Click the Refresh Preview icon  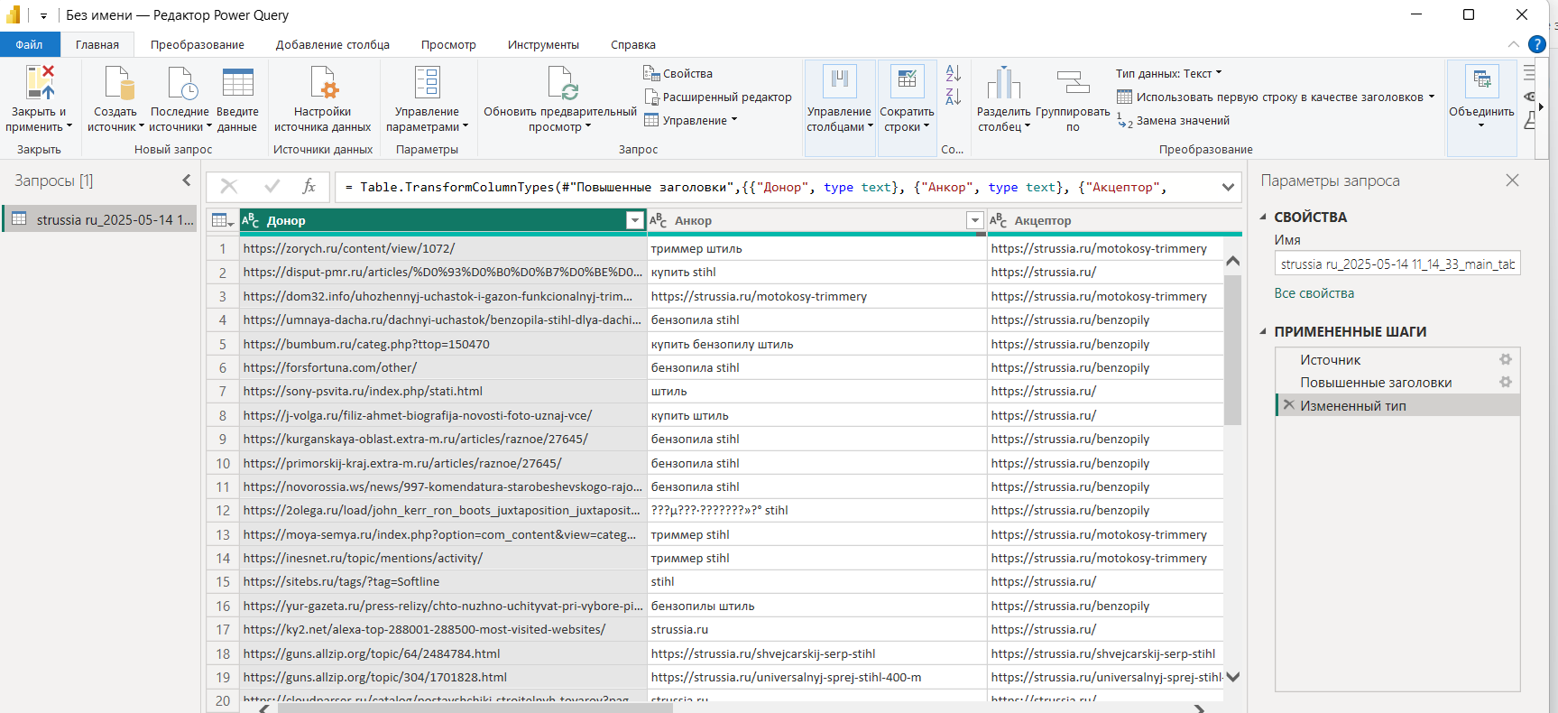click(561, 83)
